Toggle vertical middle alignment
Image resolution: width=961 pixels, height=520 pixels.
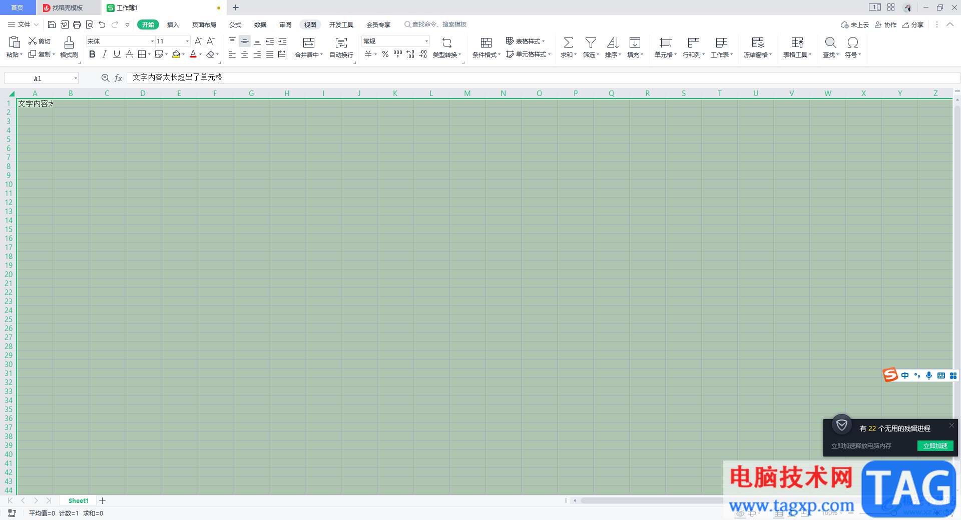point(245,41)
